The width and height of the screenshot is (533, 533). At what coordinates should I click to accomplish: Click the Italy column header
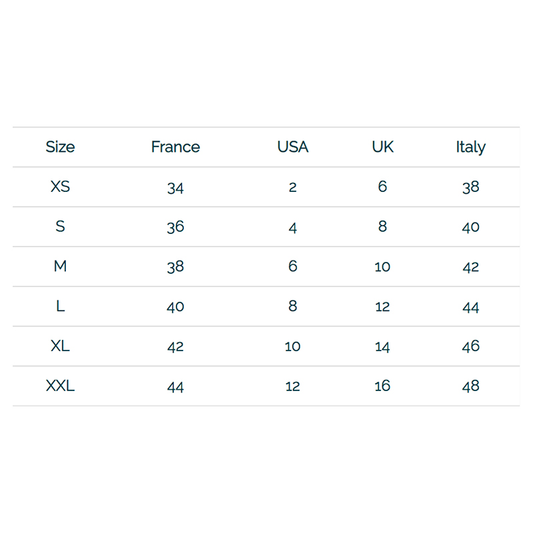[x=471, y=147]
